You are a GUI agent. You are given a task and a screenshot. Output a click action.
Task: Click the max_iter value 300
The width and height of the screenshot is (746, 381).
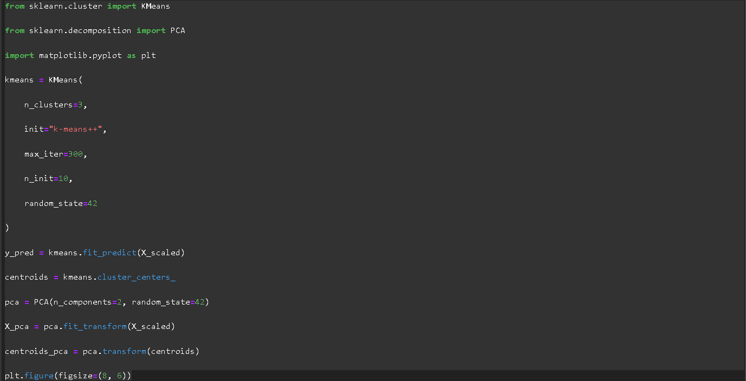[75, 154]
